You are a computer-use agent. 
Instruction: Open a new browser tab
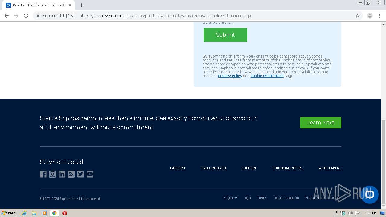pos(81,5)
